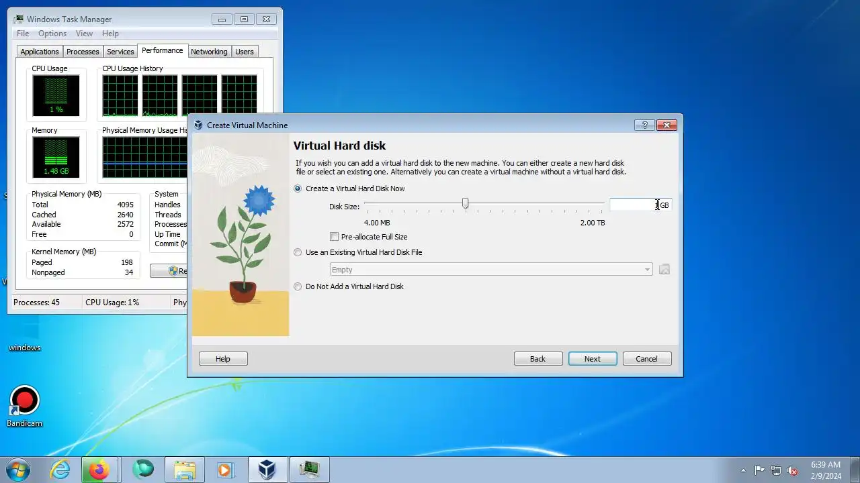Click the Next button
This screenshot has width=860, height=483.
[592, 359]
